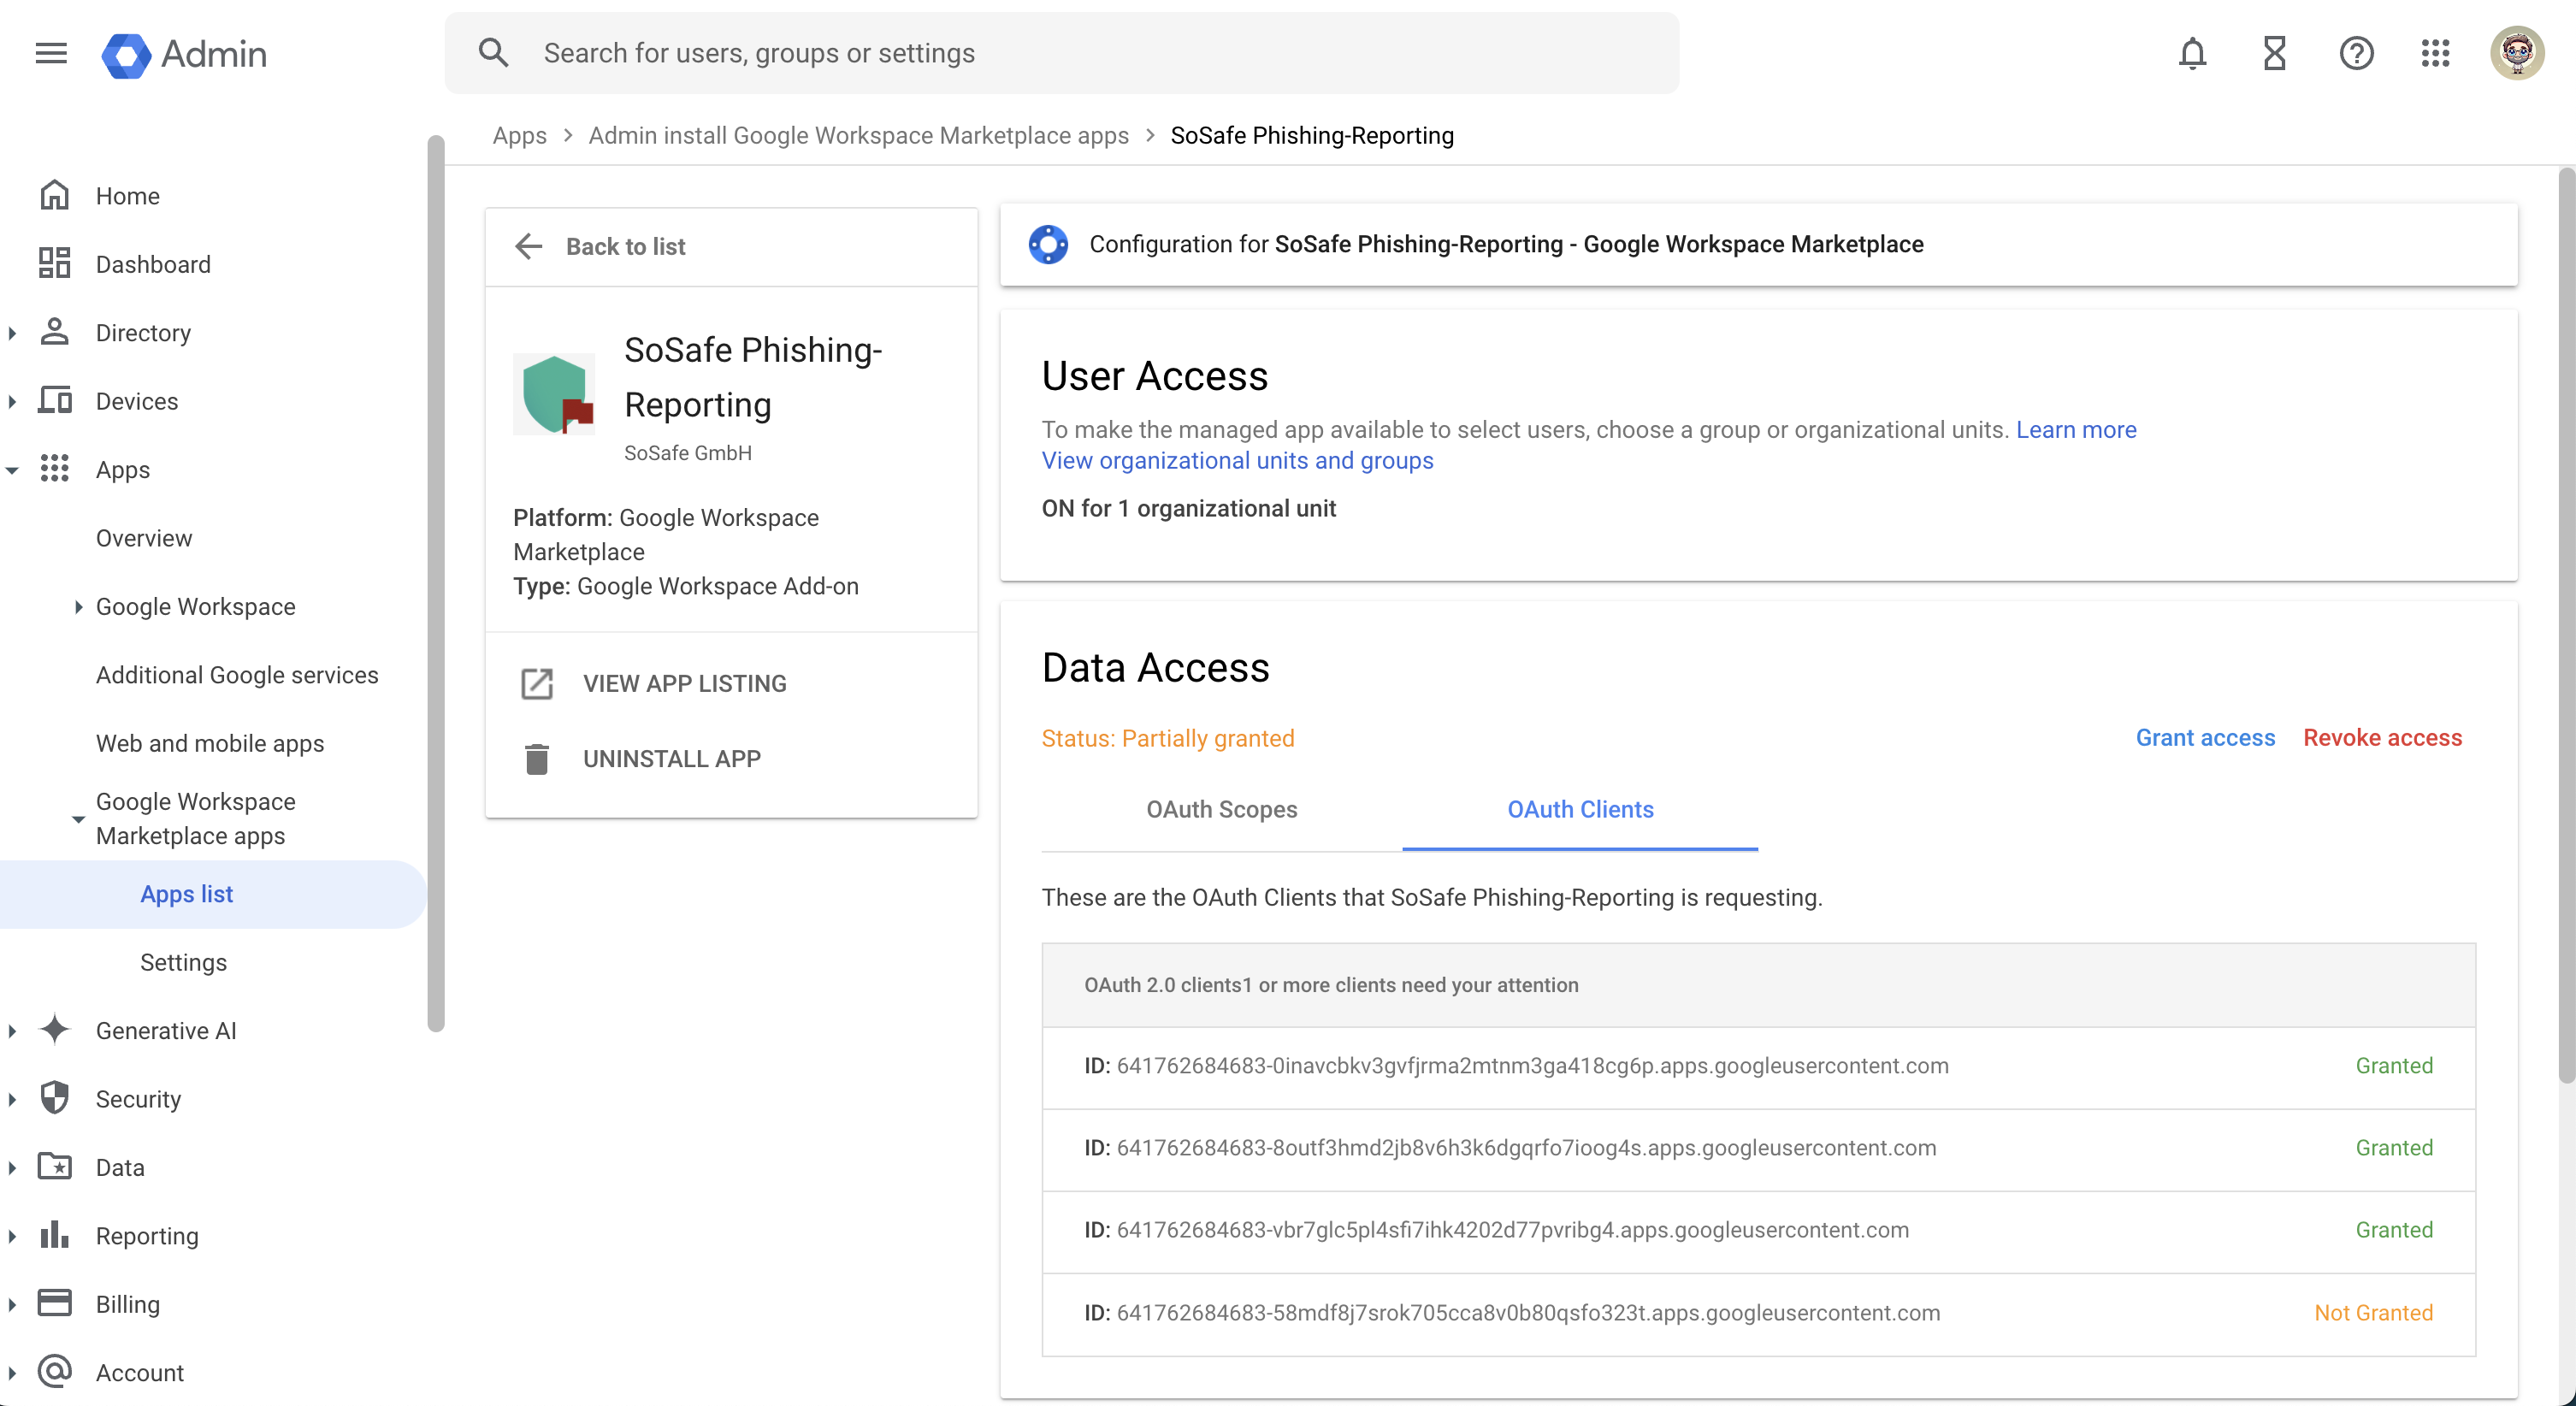2576x1406 pixels.
Task: Expand the Directory section in sidebar
Action: 12,333
